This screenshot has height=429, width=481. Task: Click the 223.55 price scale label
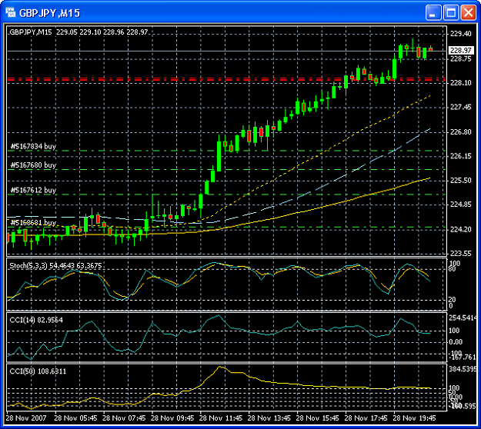coord(461,254)
